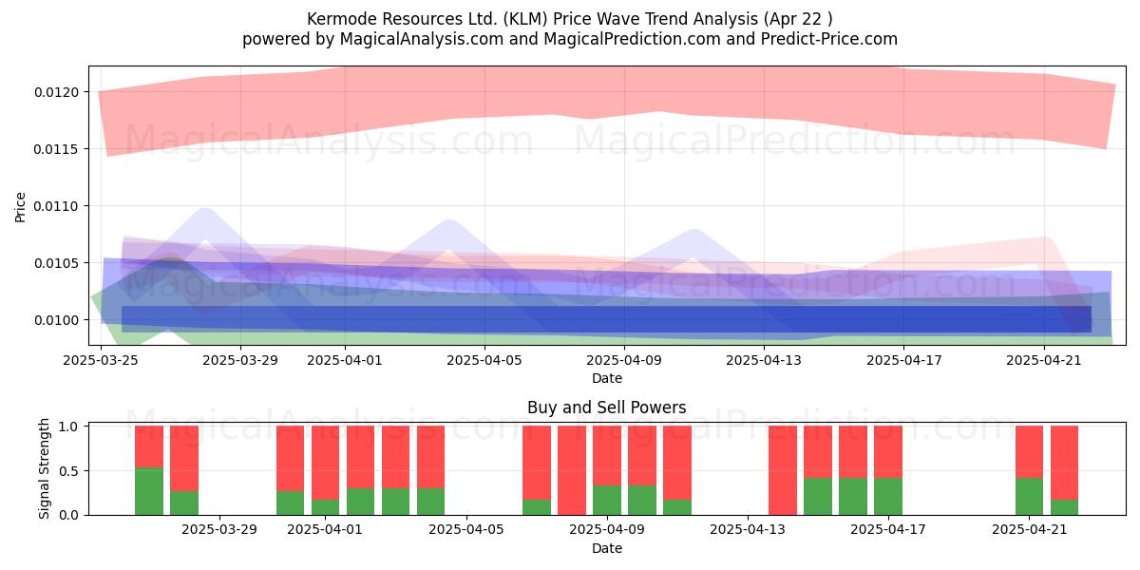Click the 'Signal Strength' y-axis label
1140x570 pixels.
44,468
